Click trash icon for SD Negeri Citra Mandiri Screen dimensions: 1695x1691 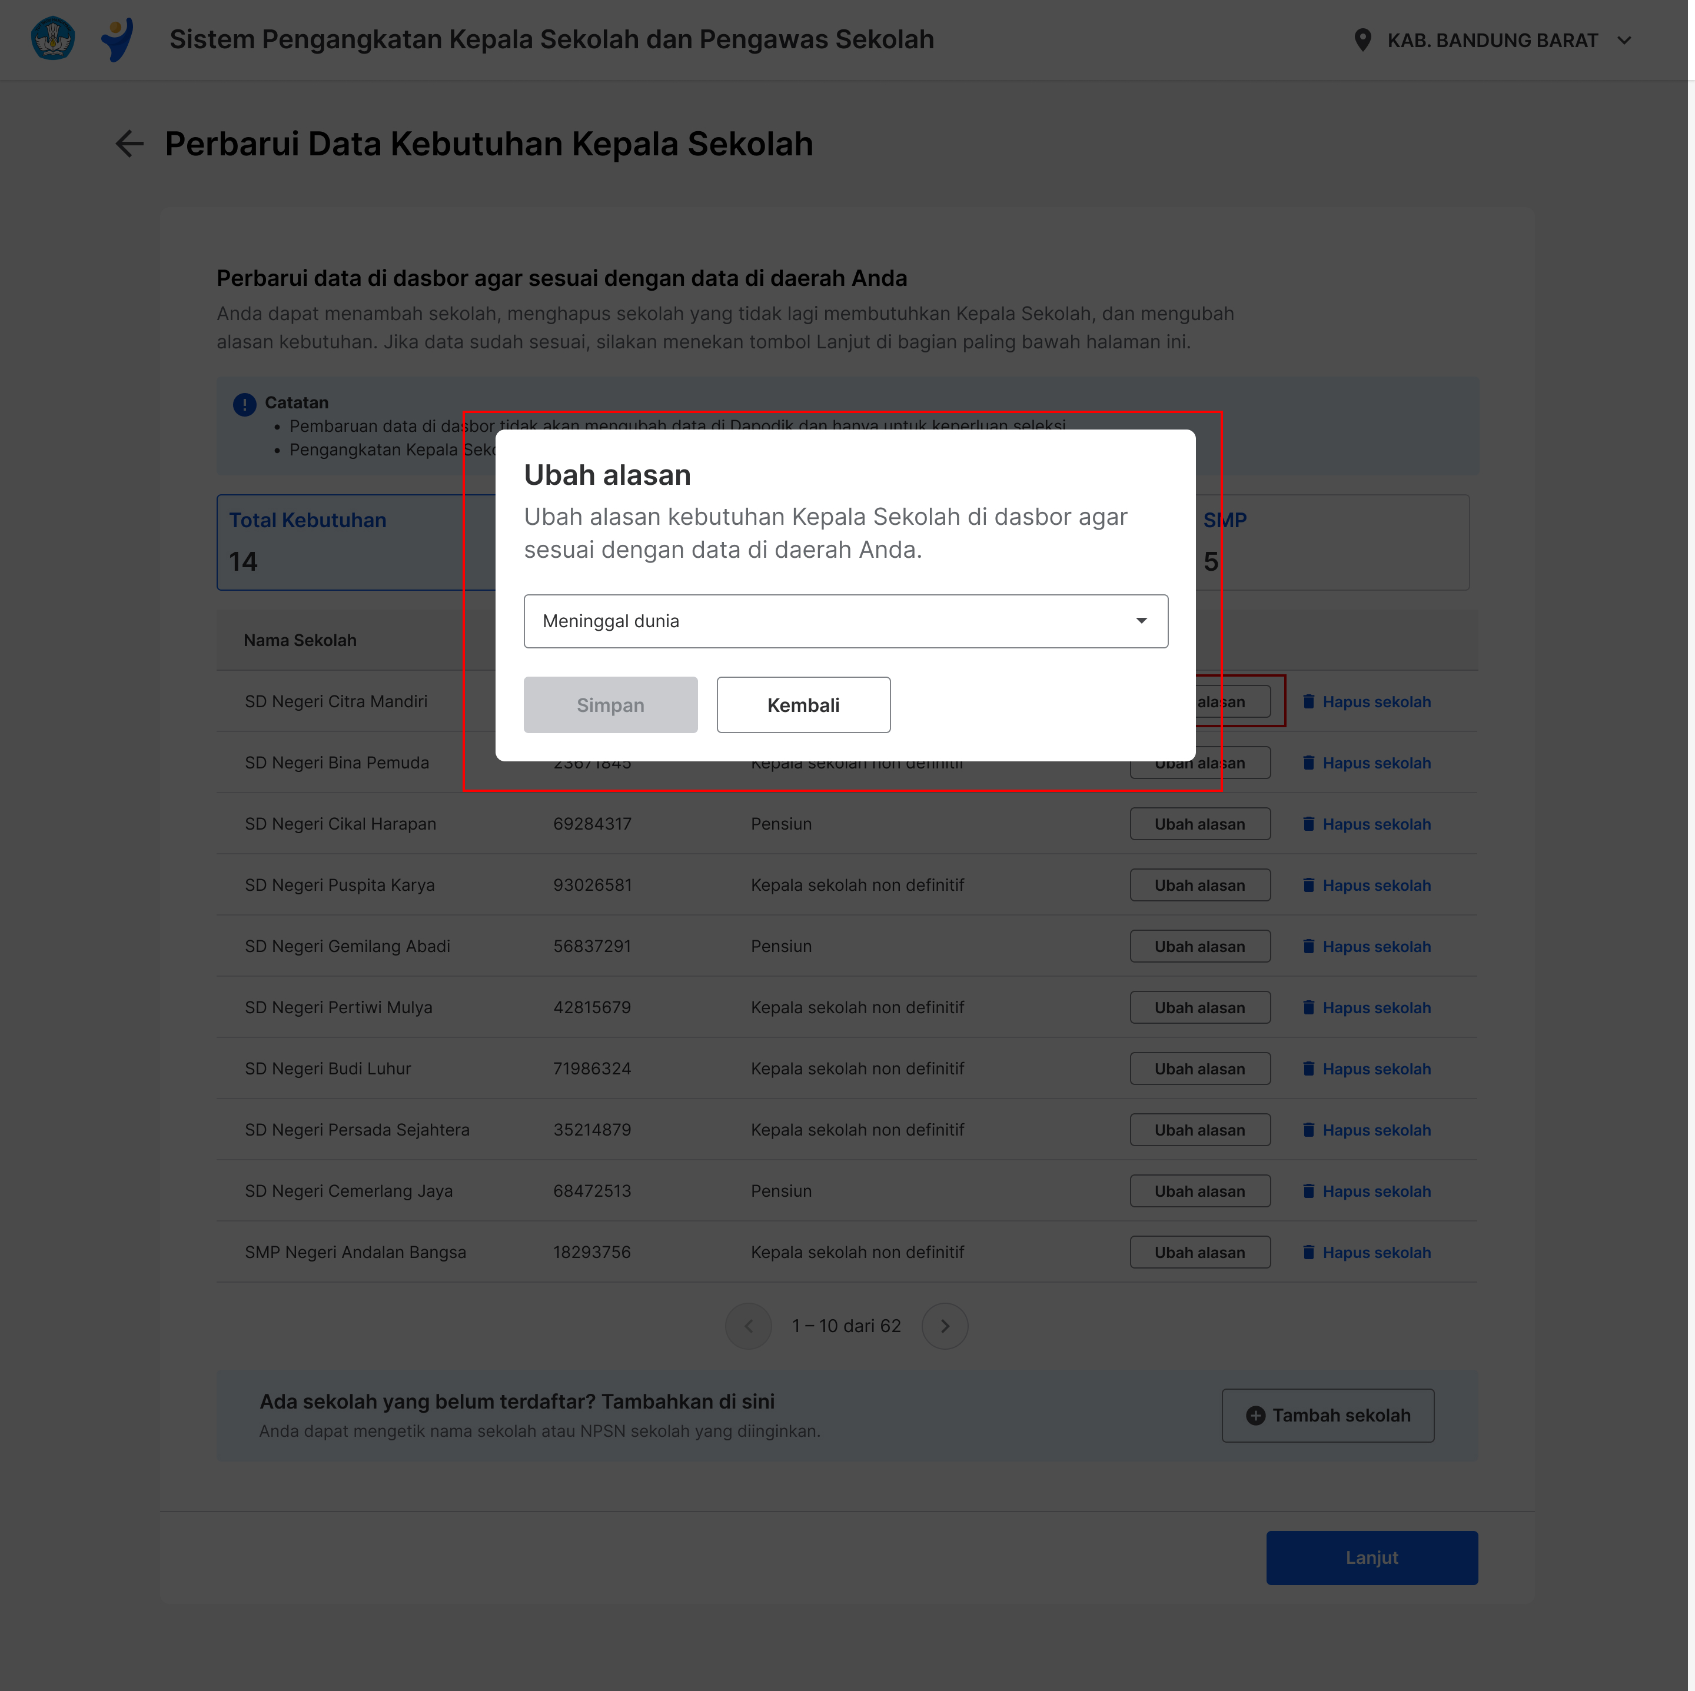(1308, 702)
